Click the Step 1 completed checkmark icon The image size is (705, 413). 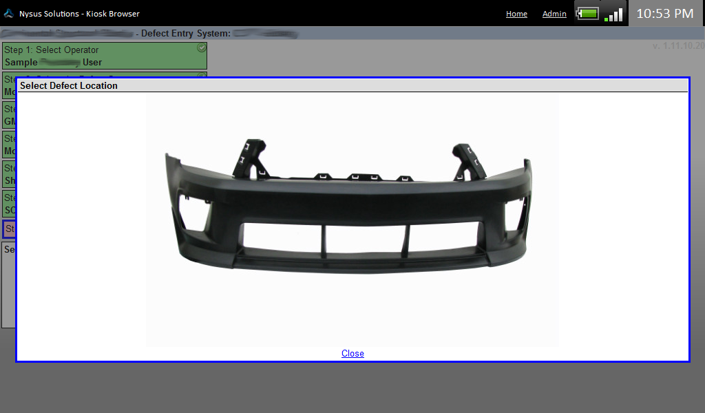(x=201, y=48)
